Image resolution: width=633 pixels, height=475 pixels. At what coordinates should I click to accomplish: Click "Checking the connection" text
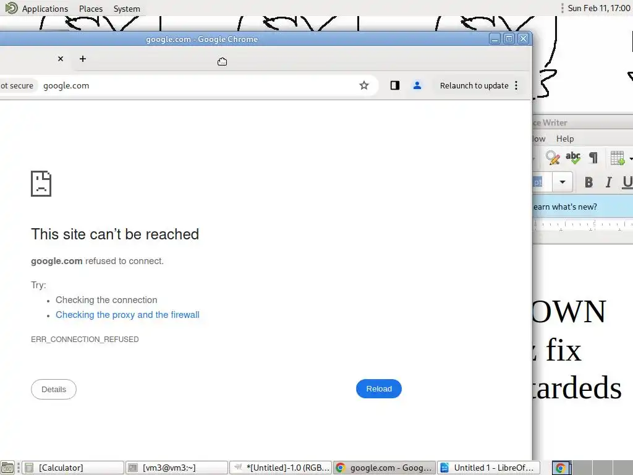pyautogui.click(x=106, y=300)
